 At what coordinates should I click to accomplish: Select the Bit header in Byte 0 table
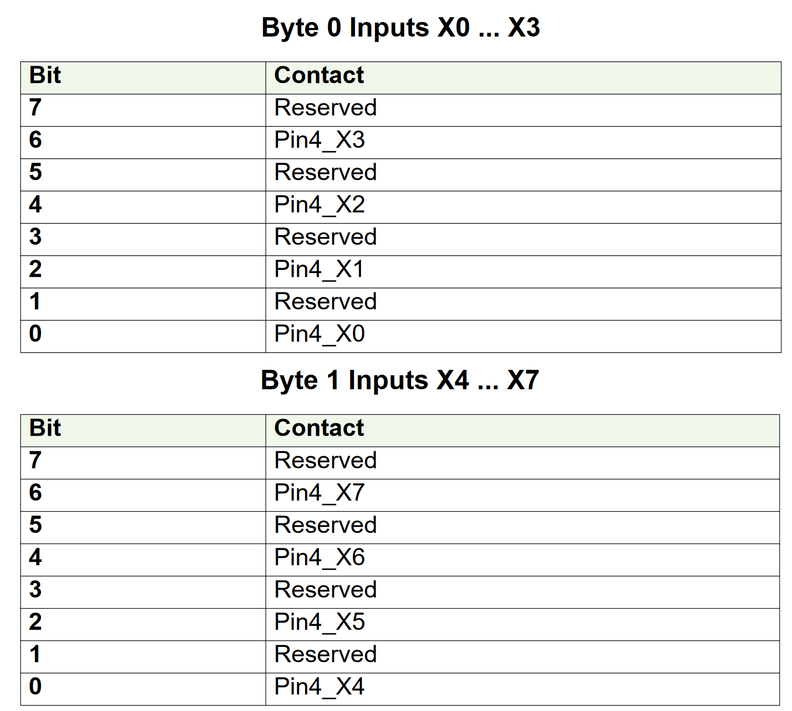coord(45,75)
